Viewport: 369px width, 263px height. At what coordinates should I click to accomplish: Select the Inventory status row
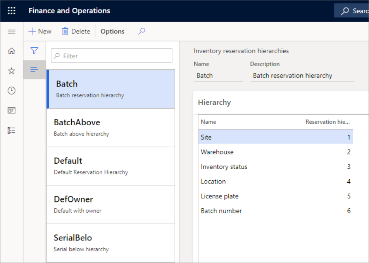[x=276, y=167]
